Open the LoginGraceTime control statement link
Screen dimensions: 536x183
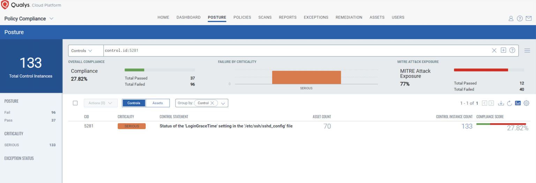click(226, 126)
